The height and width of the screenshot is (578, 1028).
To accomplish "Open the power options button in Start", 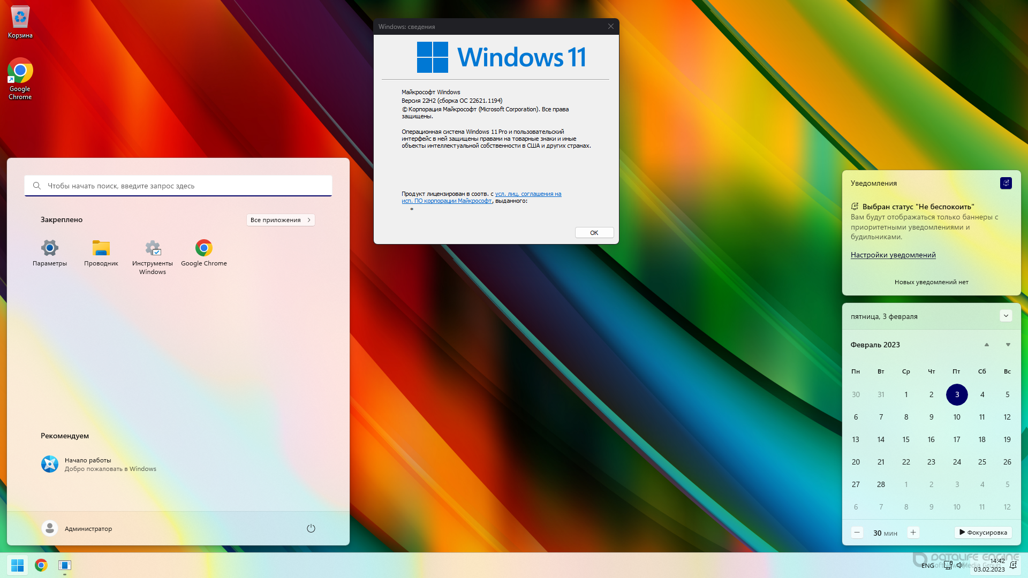I will pos(311,528).
